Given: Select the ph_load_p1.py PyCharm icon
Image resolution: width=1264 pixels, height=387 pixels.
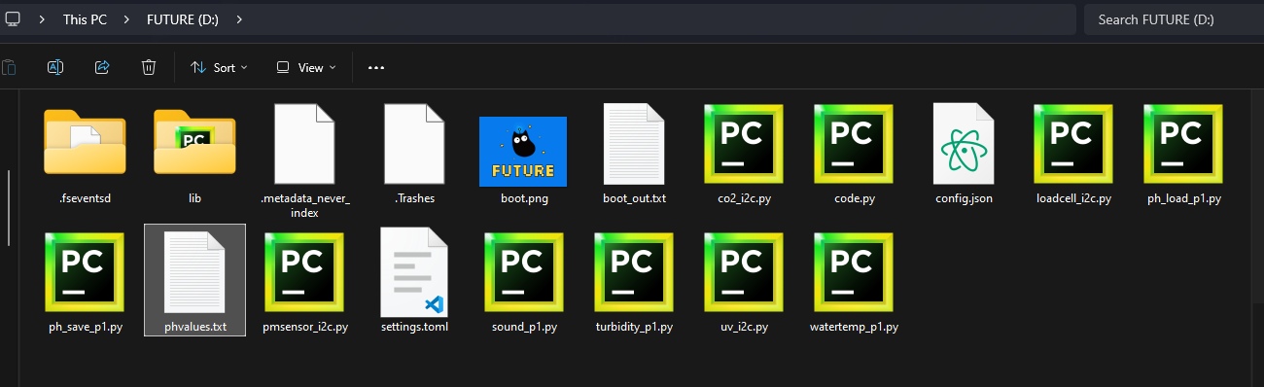Looking at the screenshot, I should 1183,144.
